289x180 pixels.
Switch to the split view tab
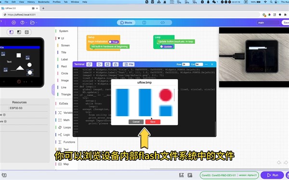tap(144, 23)
